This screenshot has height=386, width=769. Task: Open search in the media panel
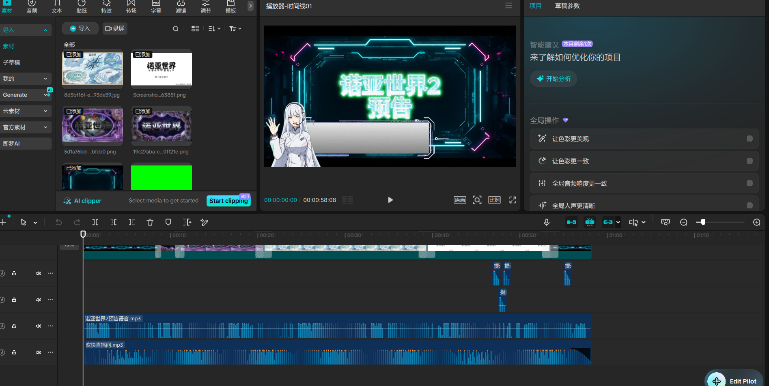[x=175, y=29]
